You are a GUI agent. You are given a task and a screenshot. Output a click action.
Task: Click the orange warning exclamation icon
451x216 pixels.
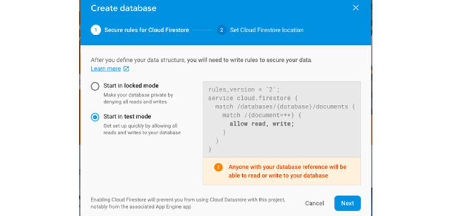point(218,167)
